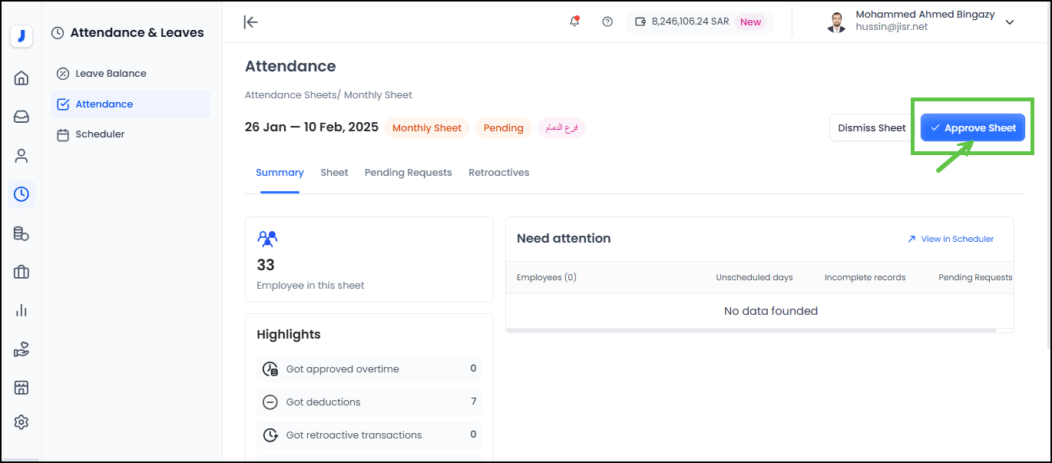Switch to the Retroactives tab
1052x463 pixels.
pos(498,173)
